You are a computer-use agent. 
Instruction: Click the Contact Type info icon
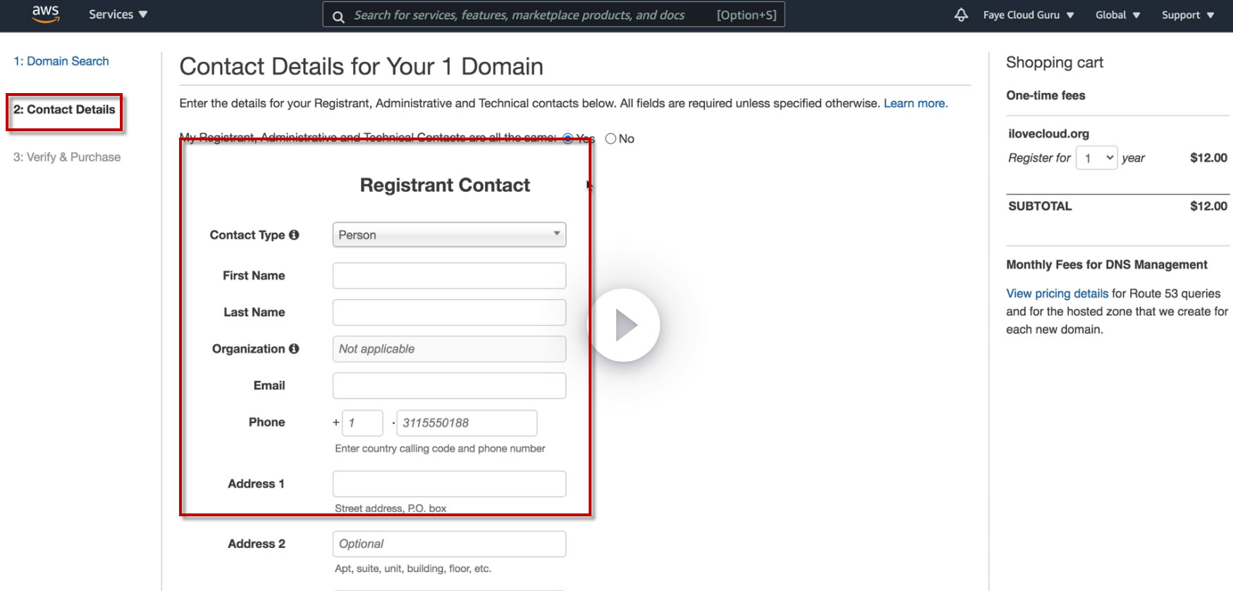[294, 235]
